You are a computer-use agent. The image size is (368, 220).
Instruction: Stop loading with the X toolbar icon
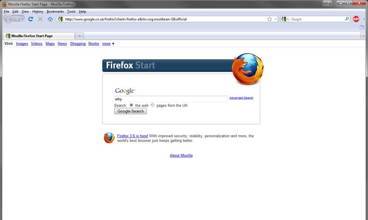tap(40, 19)
